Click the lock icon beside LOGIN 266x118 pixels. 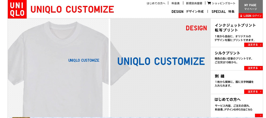(241, 16)
